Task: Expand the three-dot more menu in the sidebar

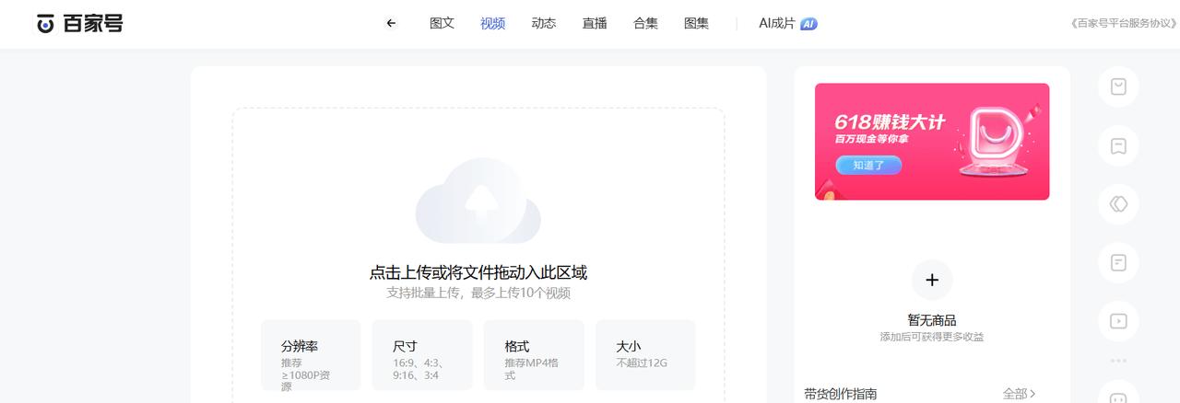Action: point(1118,361)
